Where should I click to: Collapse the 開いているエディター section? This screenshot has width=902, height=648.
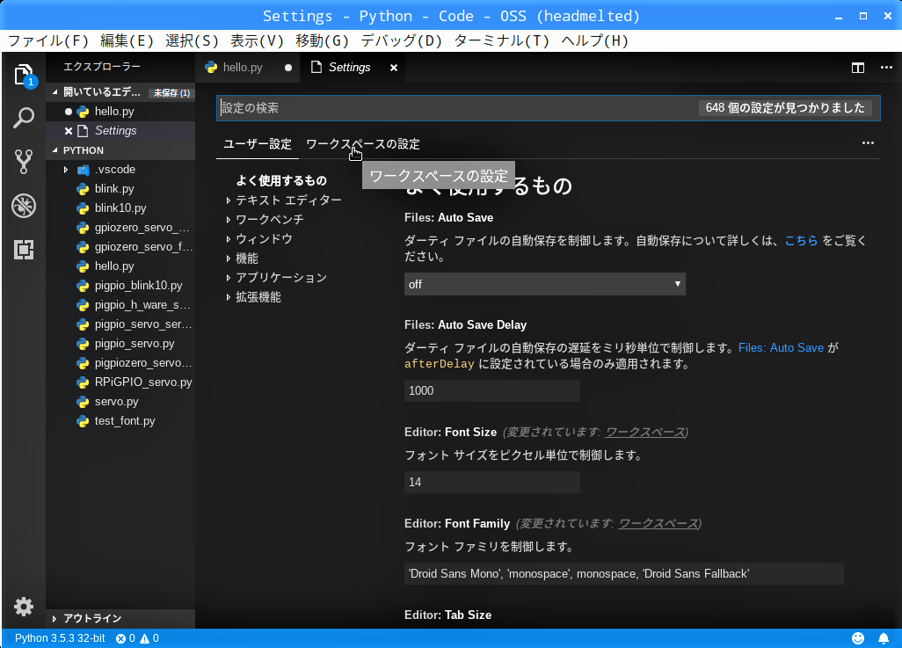coord(55,92)
